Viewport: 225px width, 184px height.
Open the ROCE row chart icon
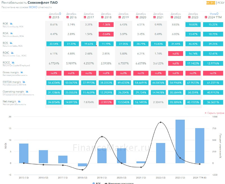coord(13,62)
